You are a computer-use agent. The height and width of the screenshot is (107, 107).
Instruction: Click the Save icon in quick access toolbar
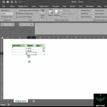coord(4,2)
